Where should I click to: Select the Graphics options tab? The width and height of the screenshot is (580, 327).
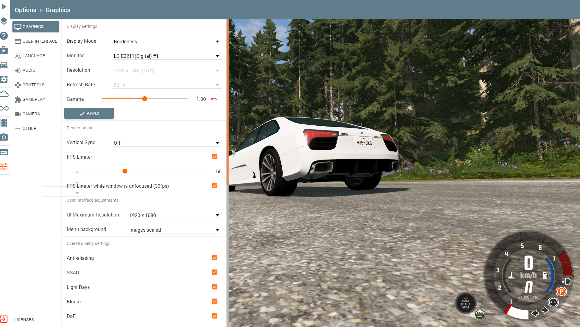[x=36, y=27]
